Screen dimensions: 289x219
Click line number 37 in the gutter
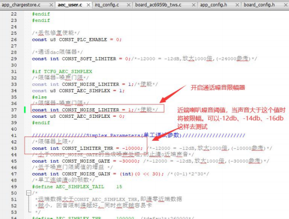pyautogui.click(x=14, y=110)
